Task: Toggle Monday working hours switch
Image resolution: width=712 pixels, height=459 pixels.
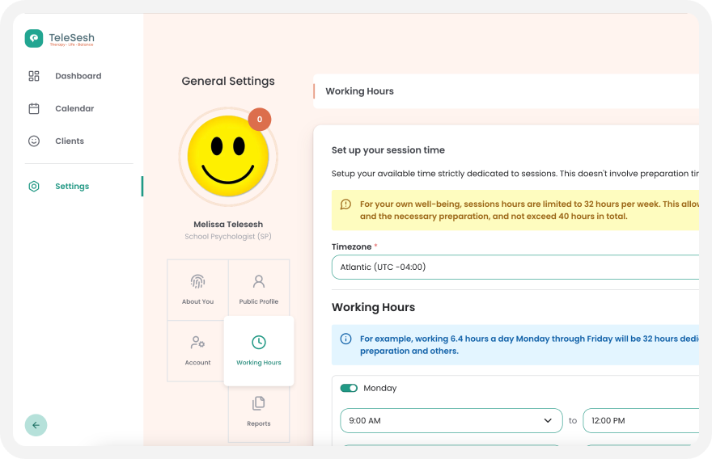Action: (x=349, y=388)
